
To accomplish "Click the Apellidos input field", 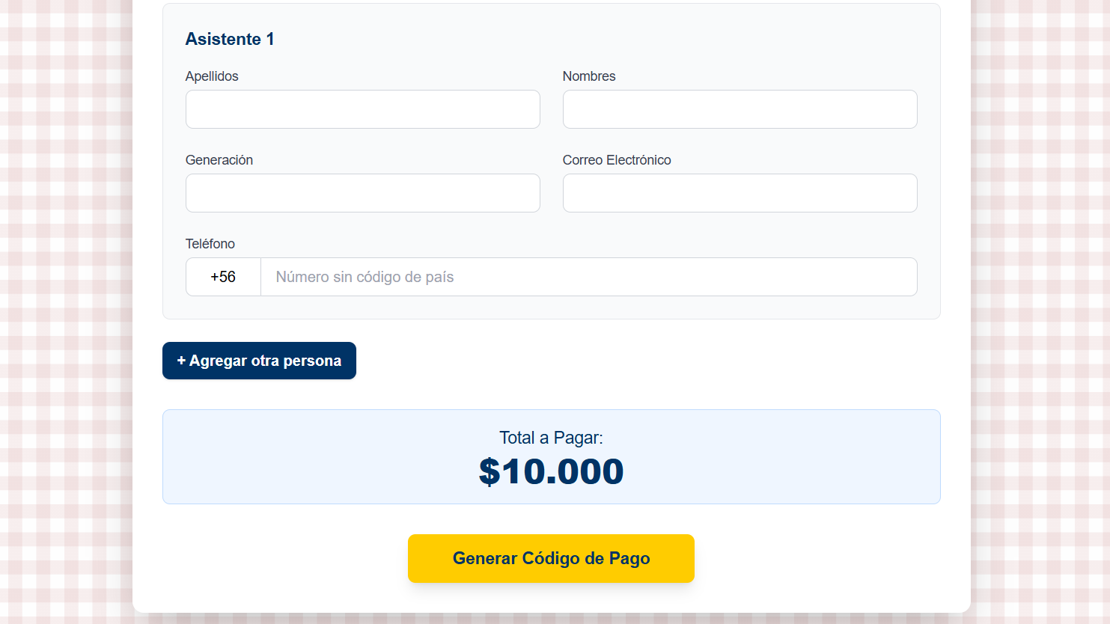I will click(362, 109).
